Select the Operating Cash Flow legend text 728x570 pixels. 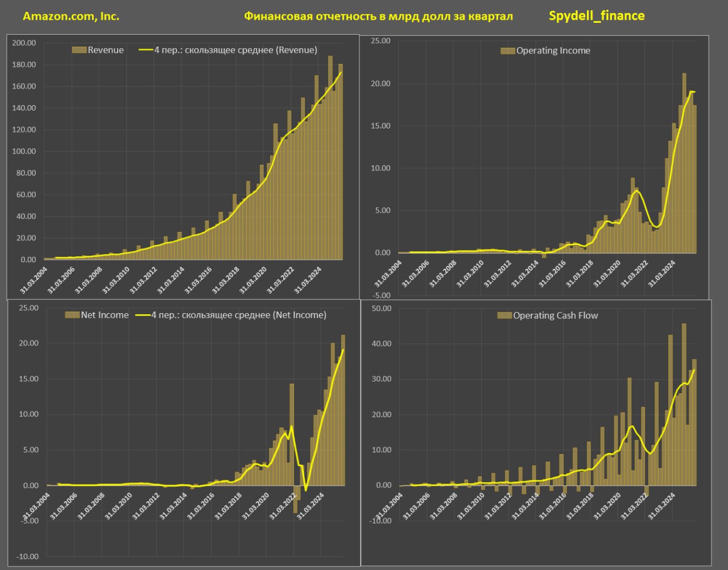coord(555,315)
